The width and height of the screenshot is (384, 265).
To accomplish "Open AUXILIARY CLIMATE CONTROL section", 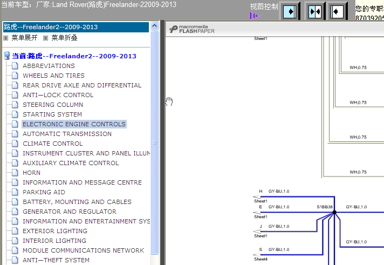I will point(71,163).
